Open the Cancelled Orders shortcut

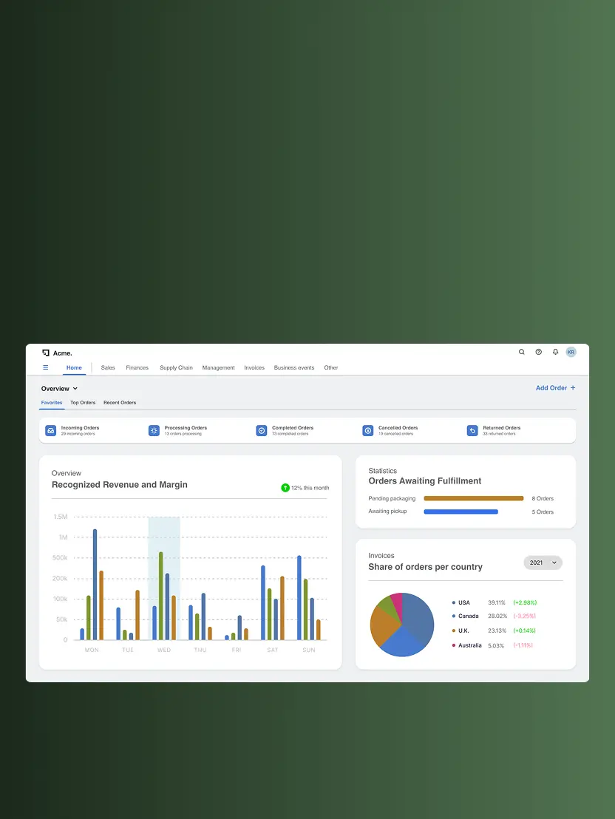pyautogui.click(x=390, y=430)
